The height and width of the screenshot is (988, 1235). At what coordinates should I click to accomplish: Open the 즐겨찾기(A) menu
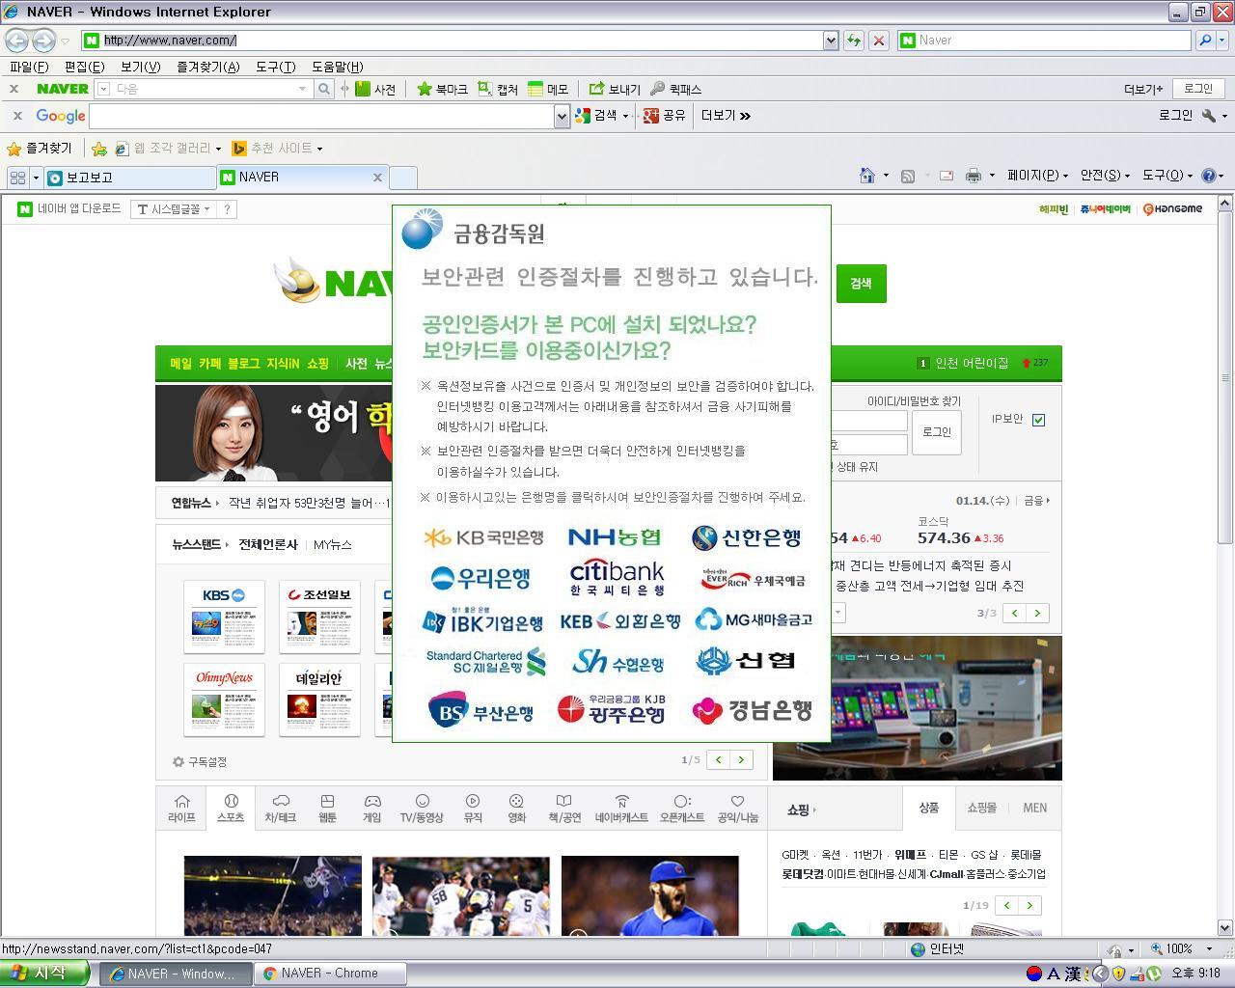pyautogui.click(x=207, y=67)
